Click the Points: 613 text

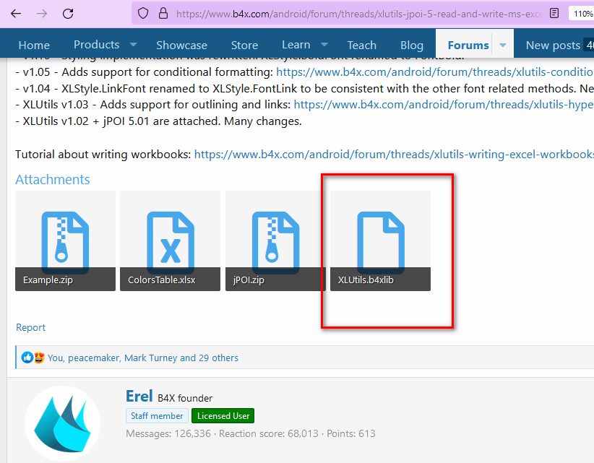[x=350, y=433]
